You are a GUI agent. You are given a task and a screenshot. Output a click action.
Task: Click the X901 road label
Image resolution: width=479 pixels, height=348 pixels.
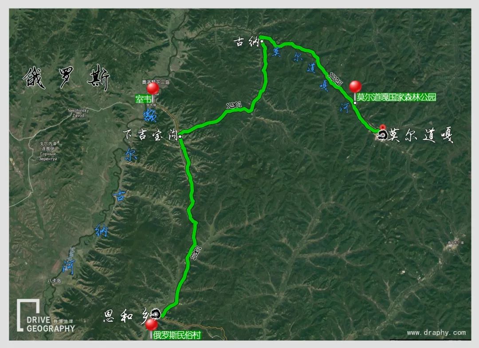coord(234,106)
